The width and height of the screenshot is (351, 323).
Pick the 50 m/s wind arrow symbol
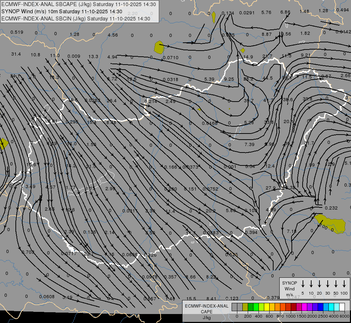point(336,284)
